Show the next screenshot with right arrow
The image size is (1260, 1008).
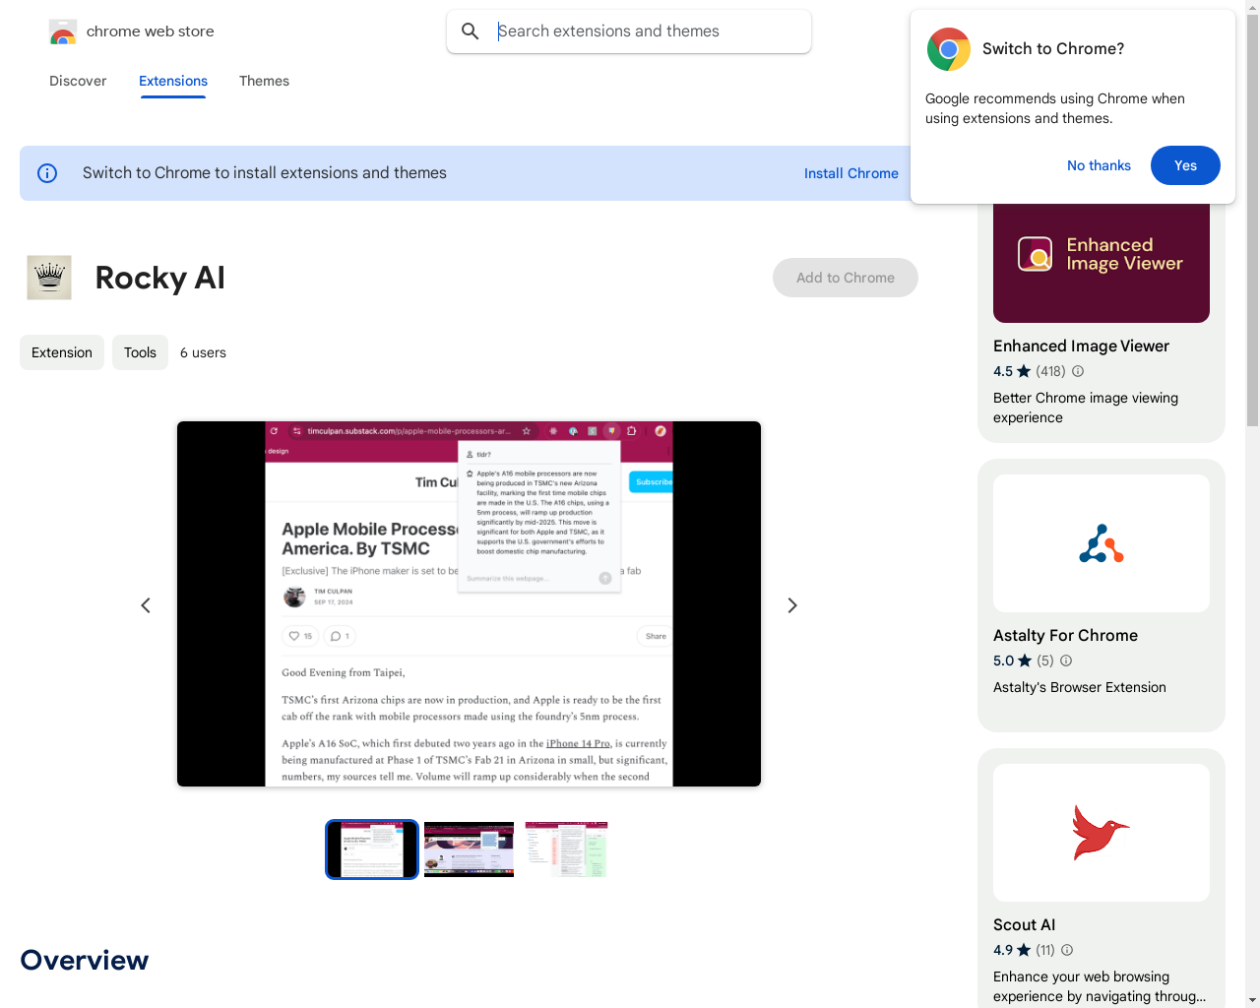point(792,605)
